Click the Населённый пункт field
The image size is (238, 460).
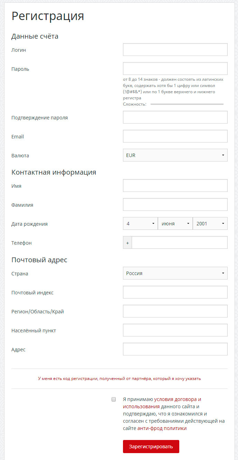coord(175,330)
